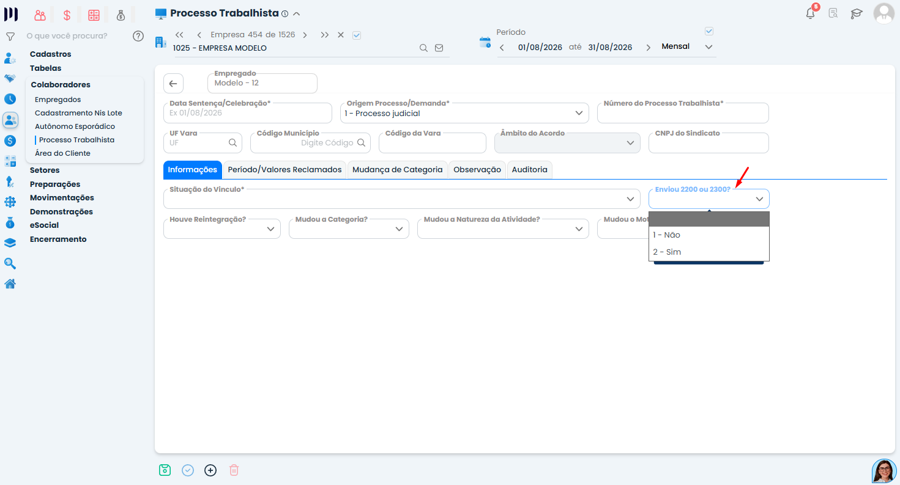Expand the eSocial menu section

click(45, 225)
